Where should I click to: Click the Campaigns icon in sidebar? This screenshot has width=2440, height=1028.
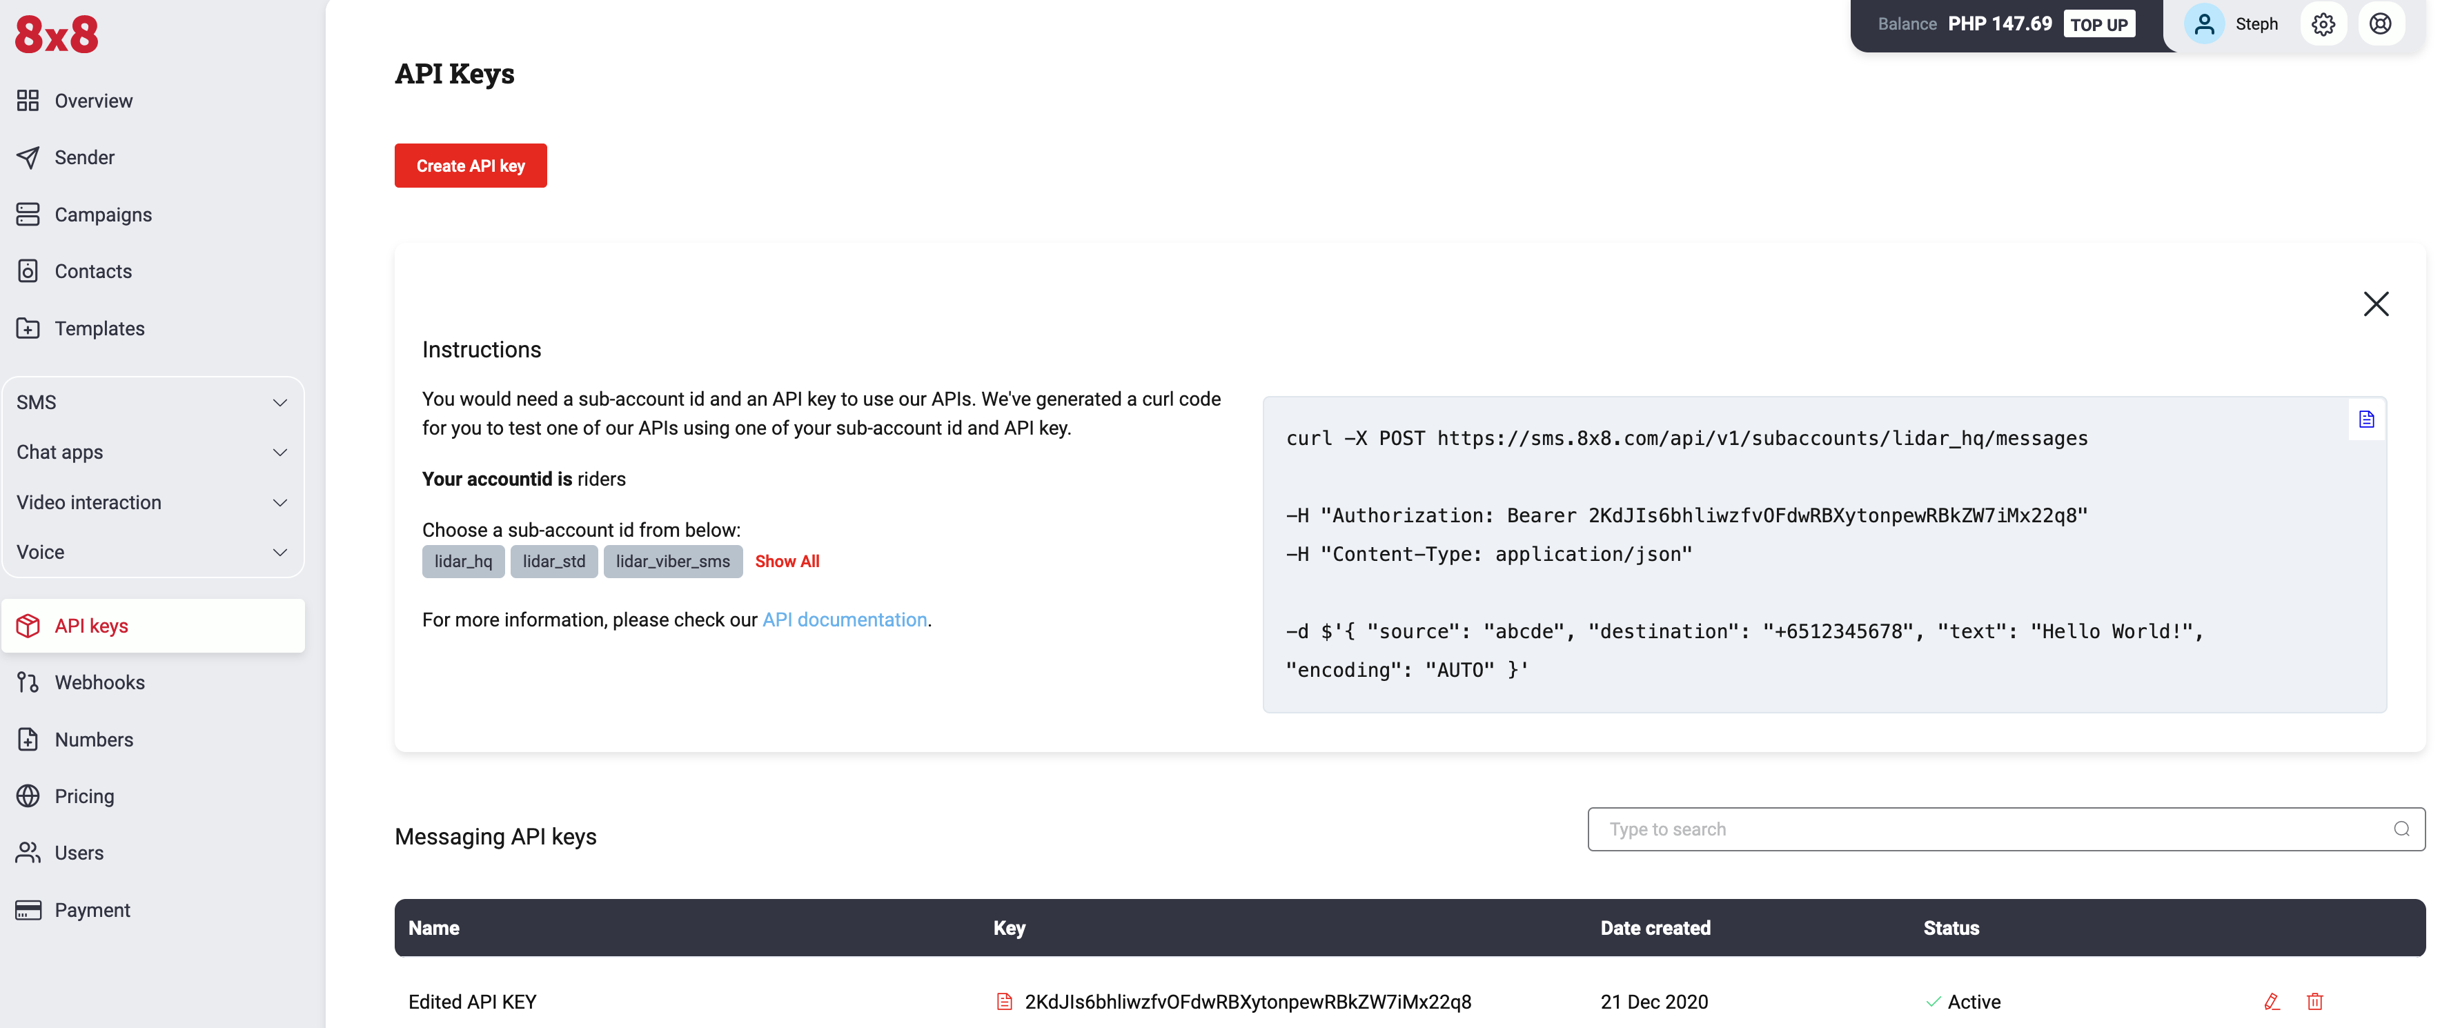28,214
